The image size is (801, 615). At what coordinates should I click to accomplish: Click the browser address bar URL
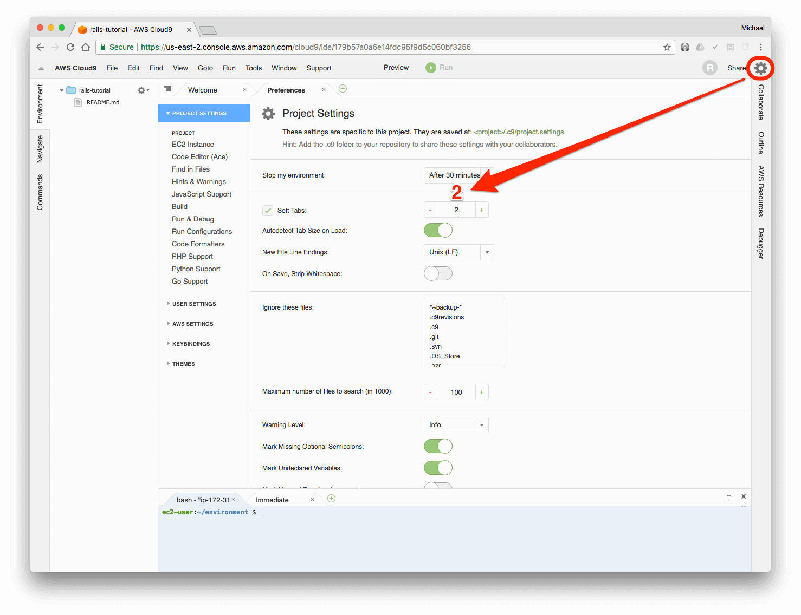click(306, 47)
